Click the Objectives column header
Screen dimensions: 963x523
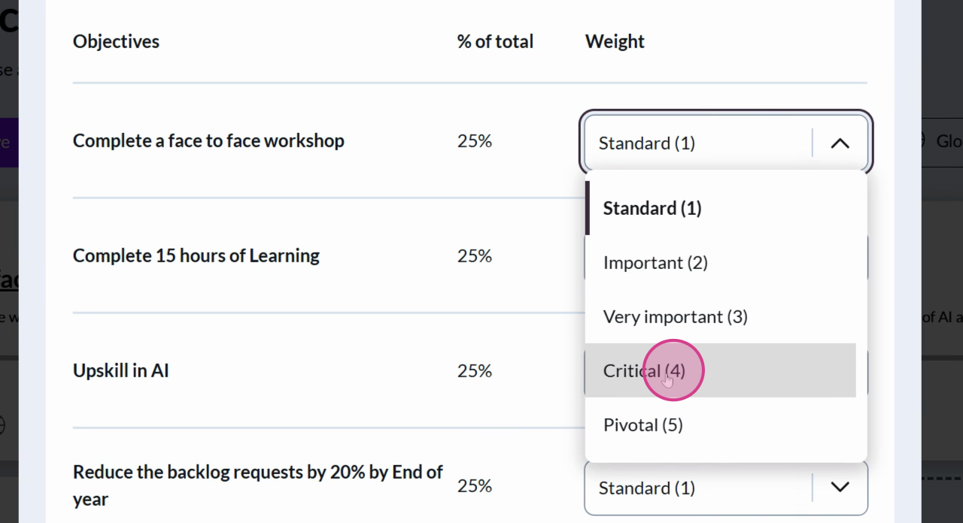point(116,41)
